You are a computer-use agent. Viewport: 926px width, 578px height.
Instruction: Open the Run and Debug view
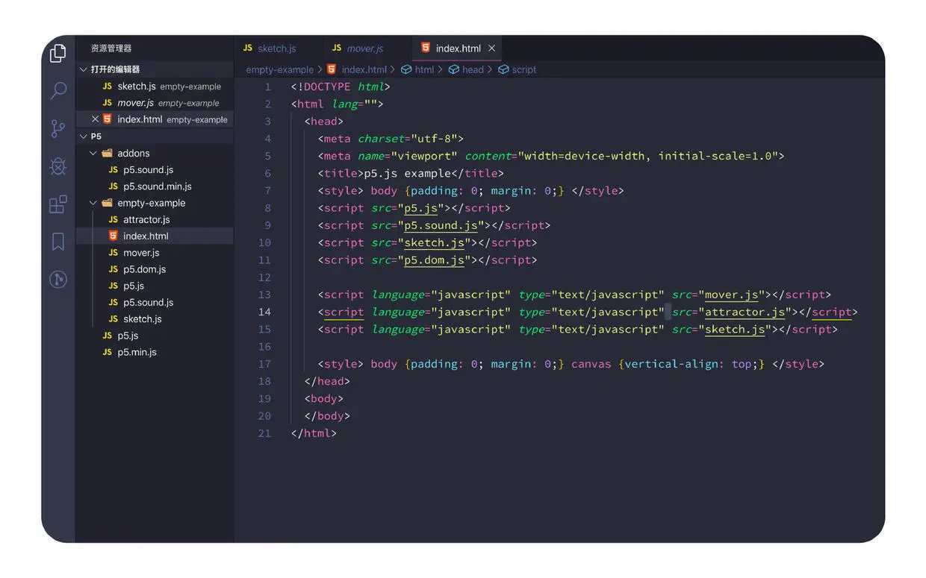pos(58,166)
